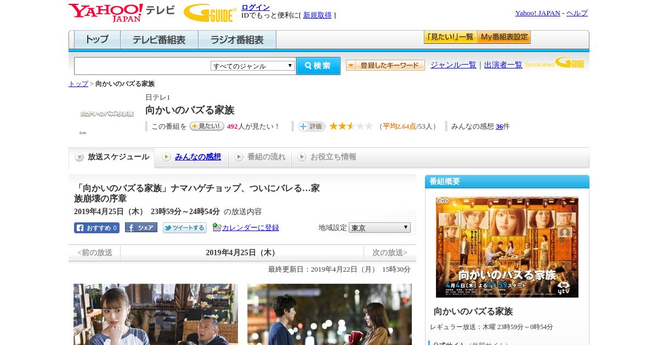
Task: Open 登録したキーワード dropdown button
Action: click(385, 65)
